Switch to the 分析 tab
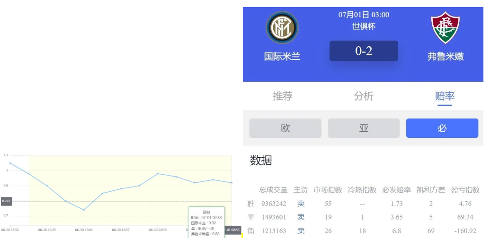 click(x=364, y=96)
